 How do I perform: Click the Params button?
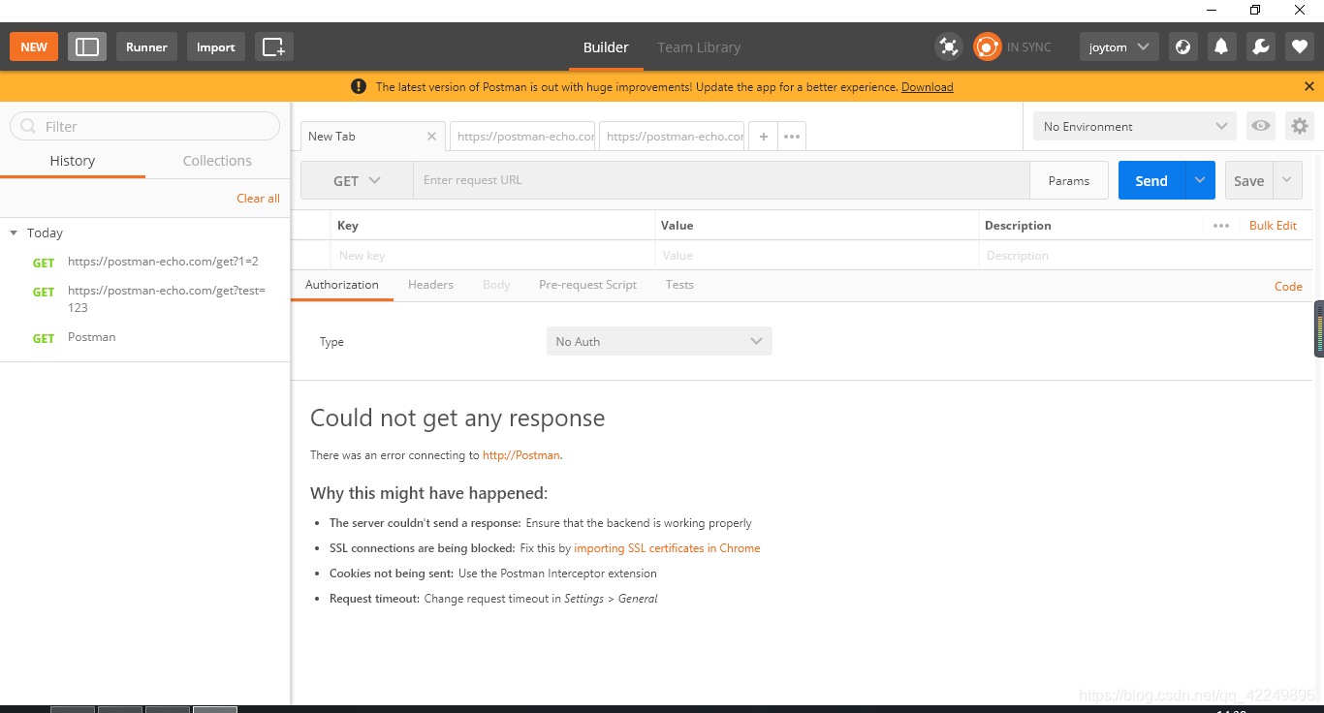tap(1068, 180)
